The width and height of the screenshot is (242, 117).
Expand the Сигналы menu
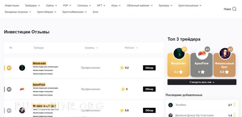[x=84, y=6]
